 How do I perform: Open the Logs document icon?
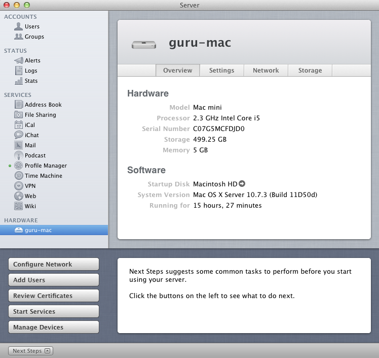pyautogui.click(x=19, y=71)
